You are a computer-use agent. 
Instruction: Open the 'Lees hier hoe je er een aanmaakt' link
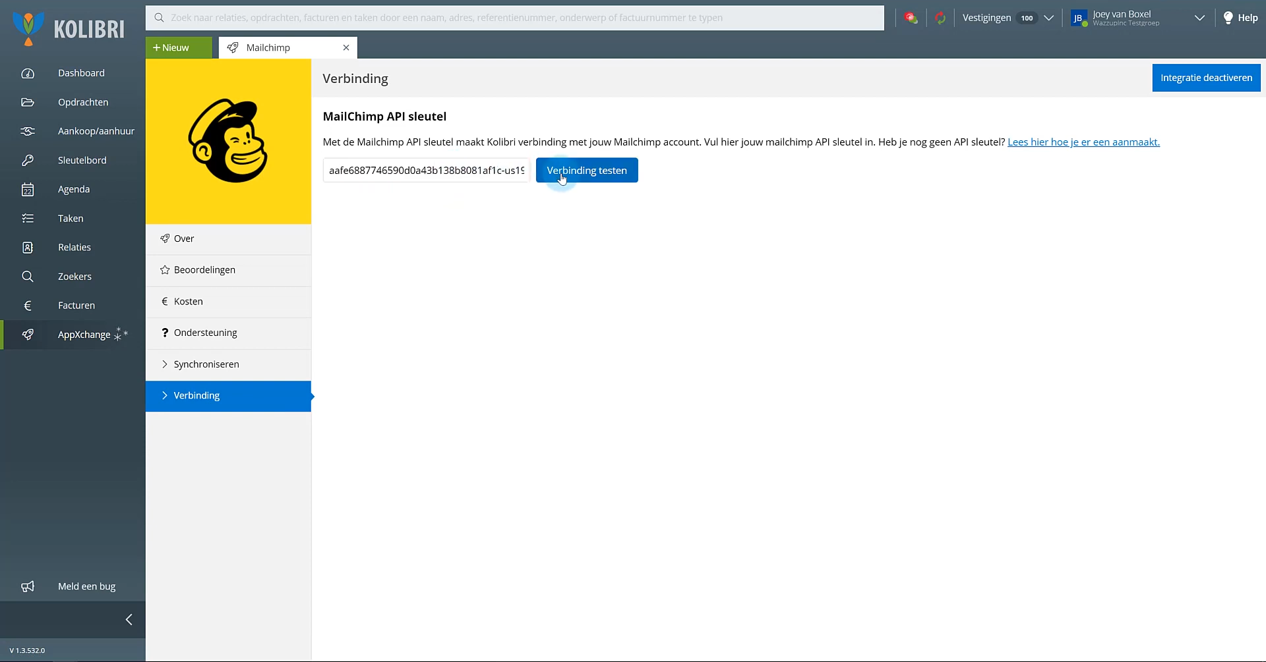(x=1083, y=142)
